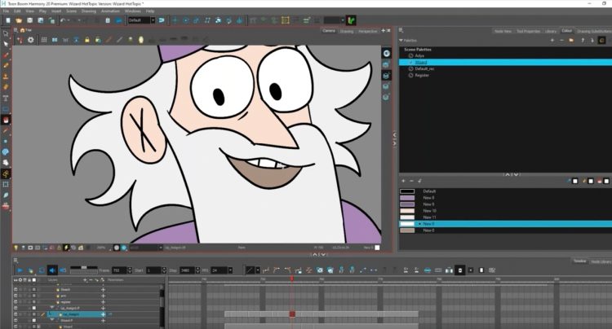The width and height of the screenshot is (612, 329).
Task: Open the Drawing menu
Action: tap(89, 11)
